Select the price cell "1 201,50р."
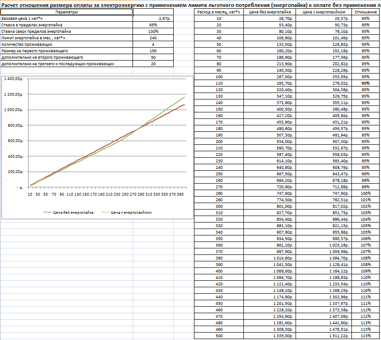This screenshot has width=381, height=340. (270, 303)
